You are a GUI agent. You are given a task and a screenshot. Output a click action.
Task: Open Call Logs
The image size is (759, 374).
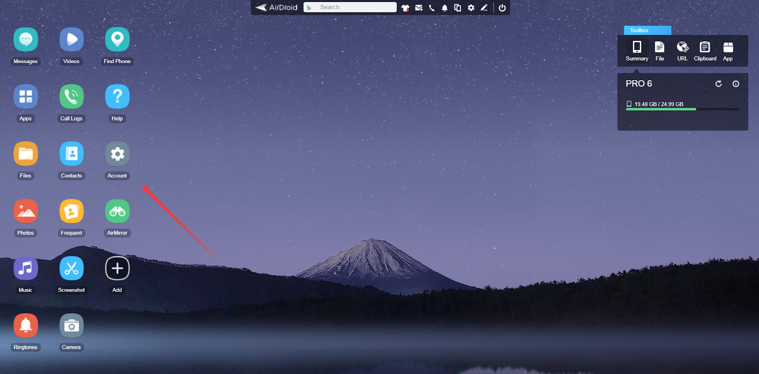72,96
